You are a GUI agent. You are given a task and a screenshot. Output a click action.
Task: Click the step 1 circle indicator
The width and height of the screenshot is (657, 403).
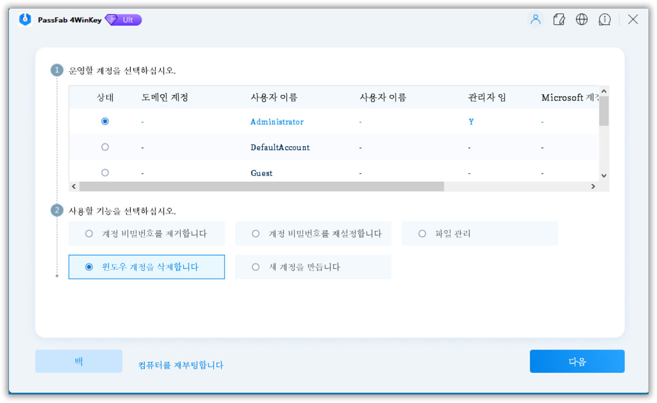pyautogui.click(x=57, y=70)
